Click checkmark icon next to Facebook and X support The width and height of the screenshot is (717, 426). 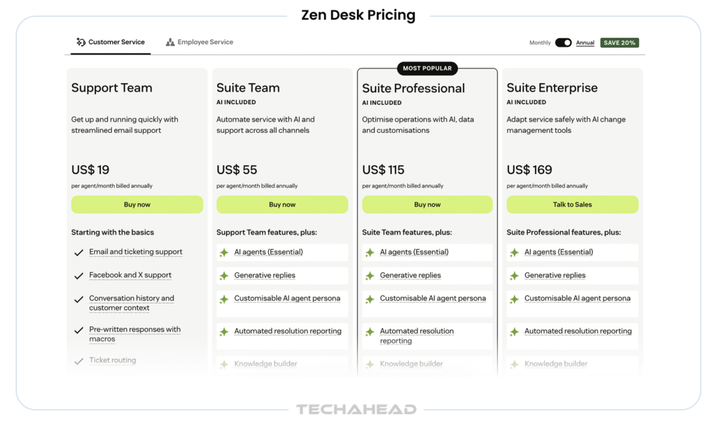point(79,276)
